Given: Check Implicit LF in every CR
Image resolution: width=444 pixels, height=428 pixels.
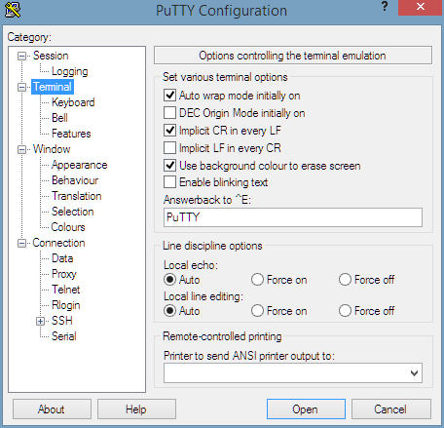Looking at the screenshot, I should click(169, 148).
